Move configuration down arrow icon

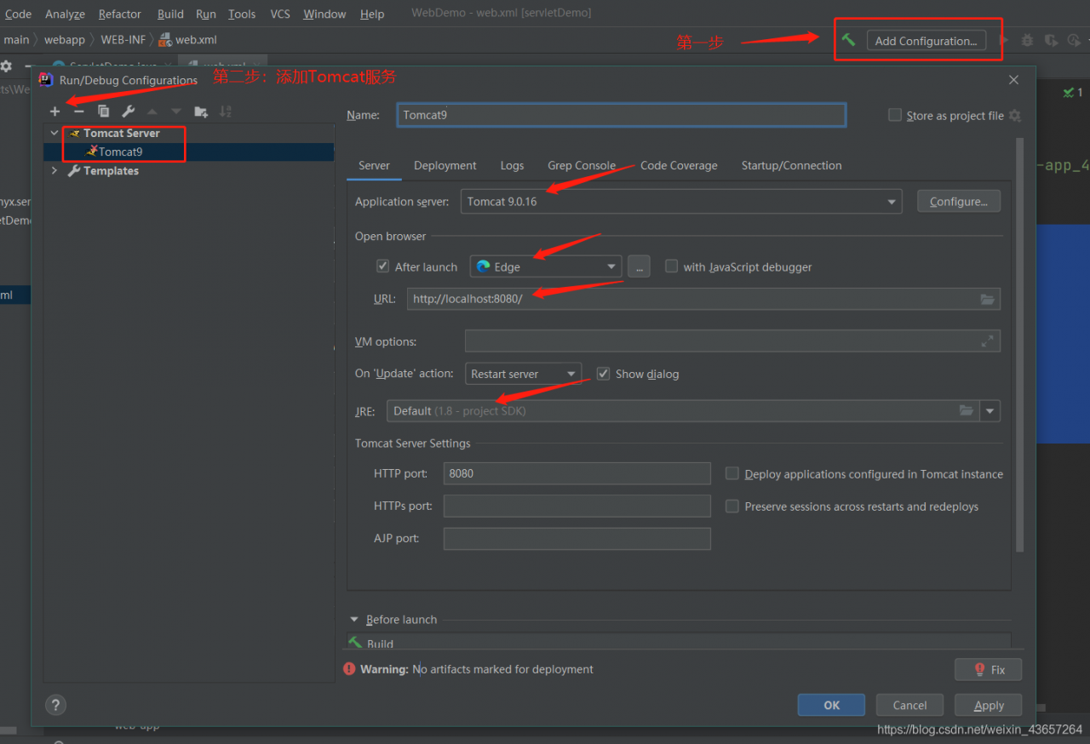tap(176, 112)
